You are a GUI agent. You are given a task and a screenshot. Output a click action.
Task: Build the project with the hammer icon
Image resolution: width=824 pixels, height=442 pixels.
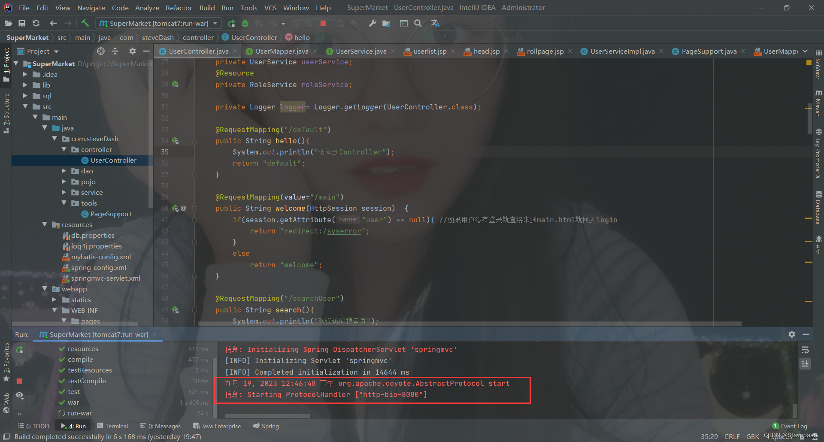85,23
